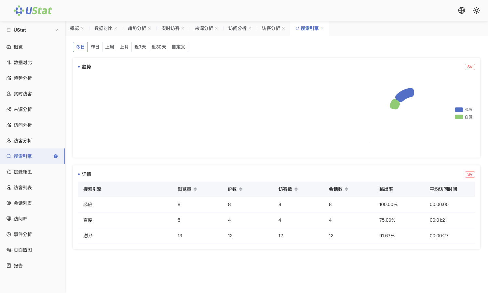Close the 趋势分析 tab

coord(149,28)
